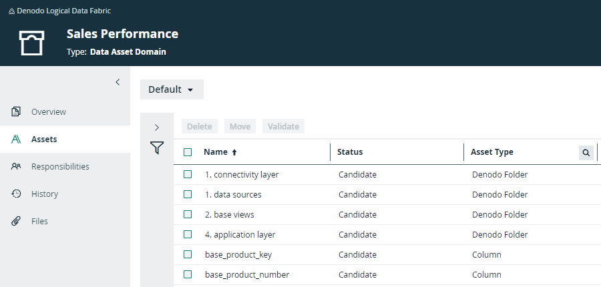Click Denodo Folder type of 2. base views
This screenshot has width=601, height=287.
pos(499,214)
